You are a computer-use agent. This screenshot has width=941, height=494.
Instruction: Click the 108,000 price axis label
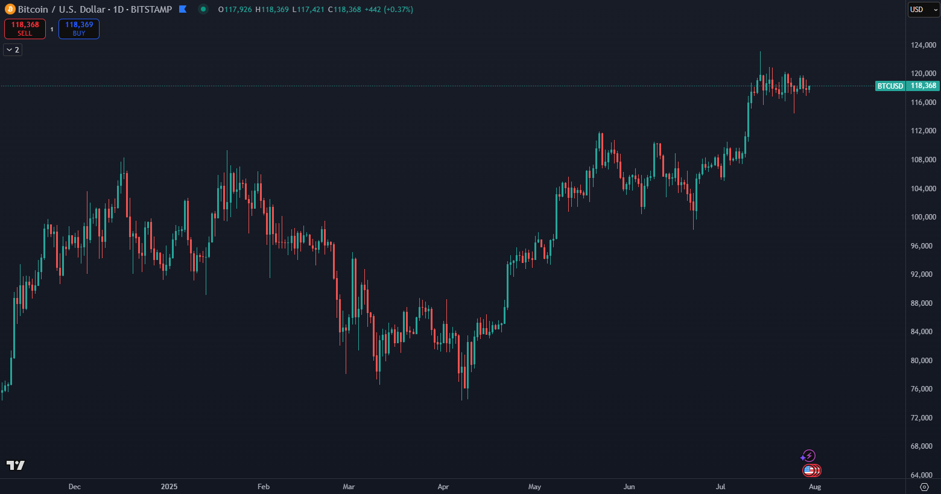[924, 160]
